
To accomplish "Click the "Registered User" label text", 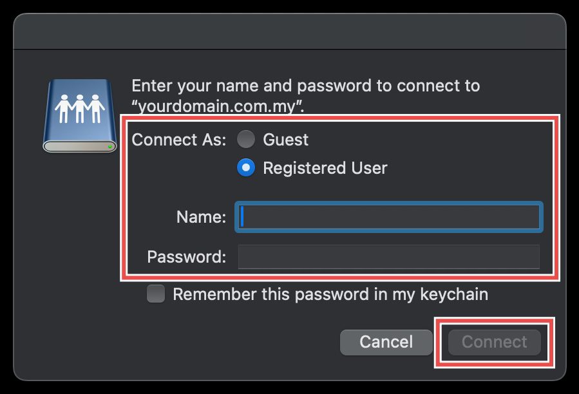I will (x=325, y=168).
